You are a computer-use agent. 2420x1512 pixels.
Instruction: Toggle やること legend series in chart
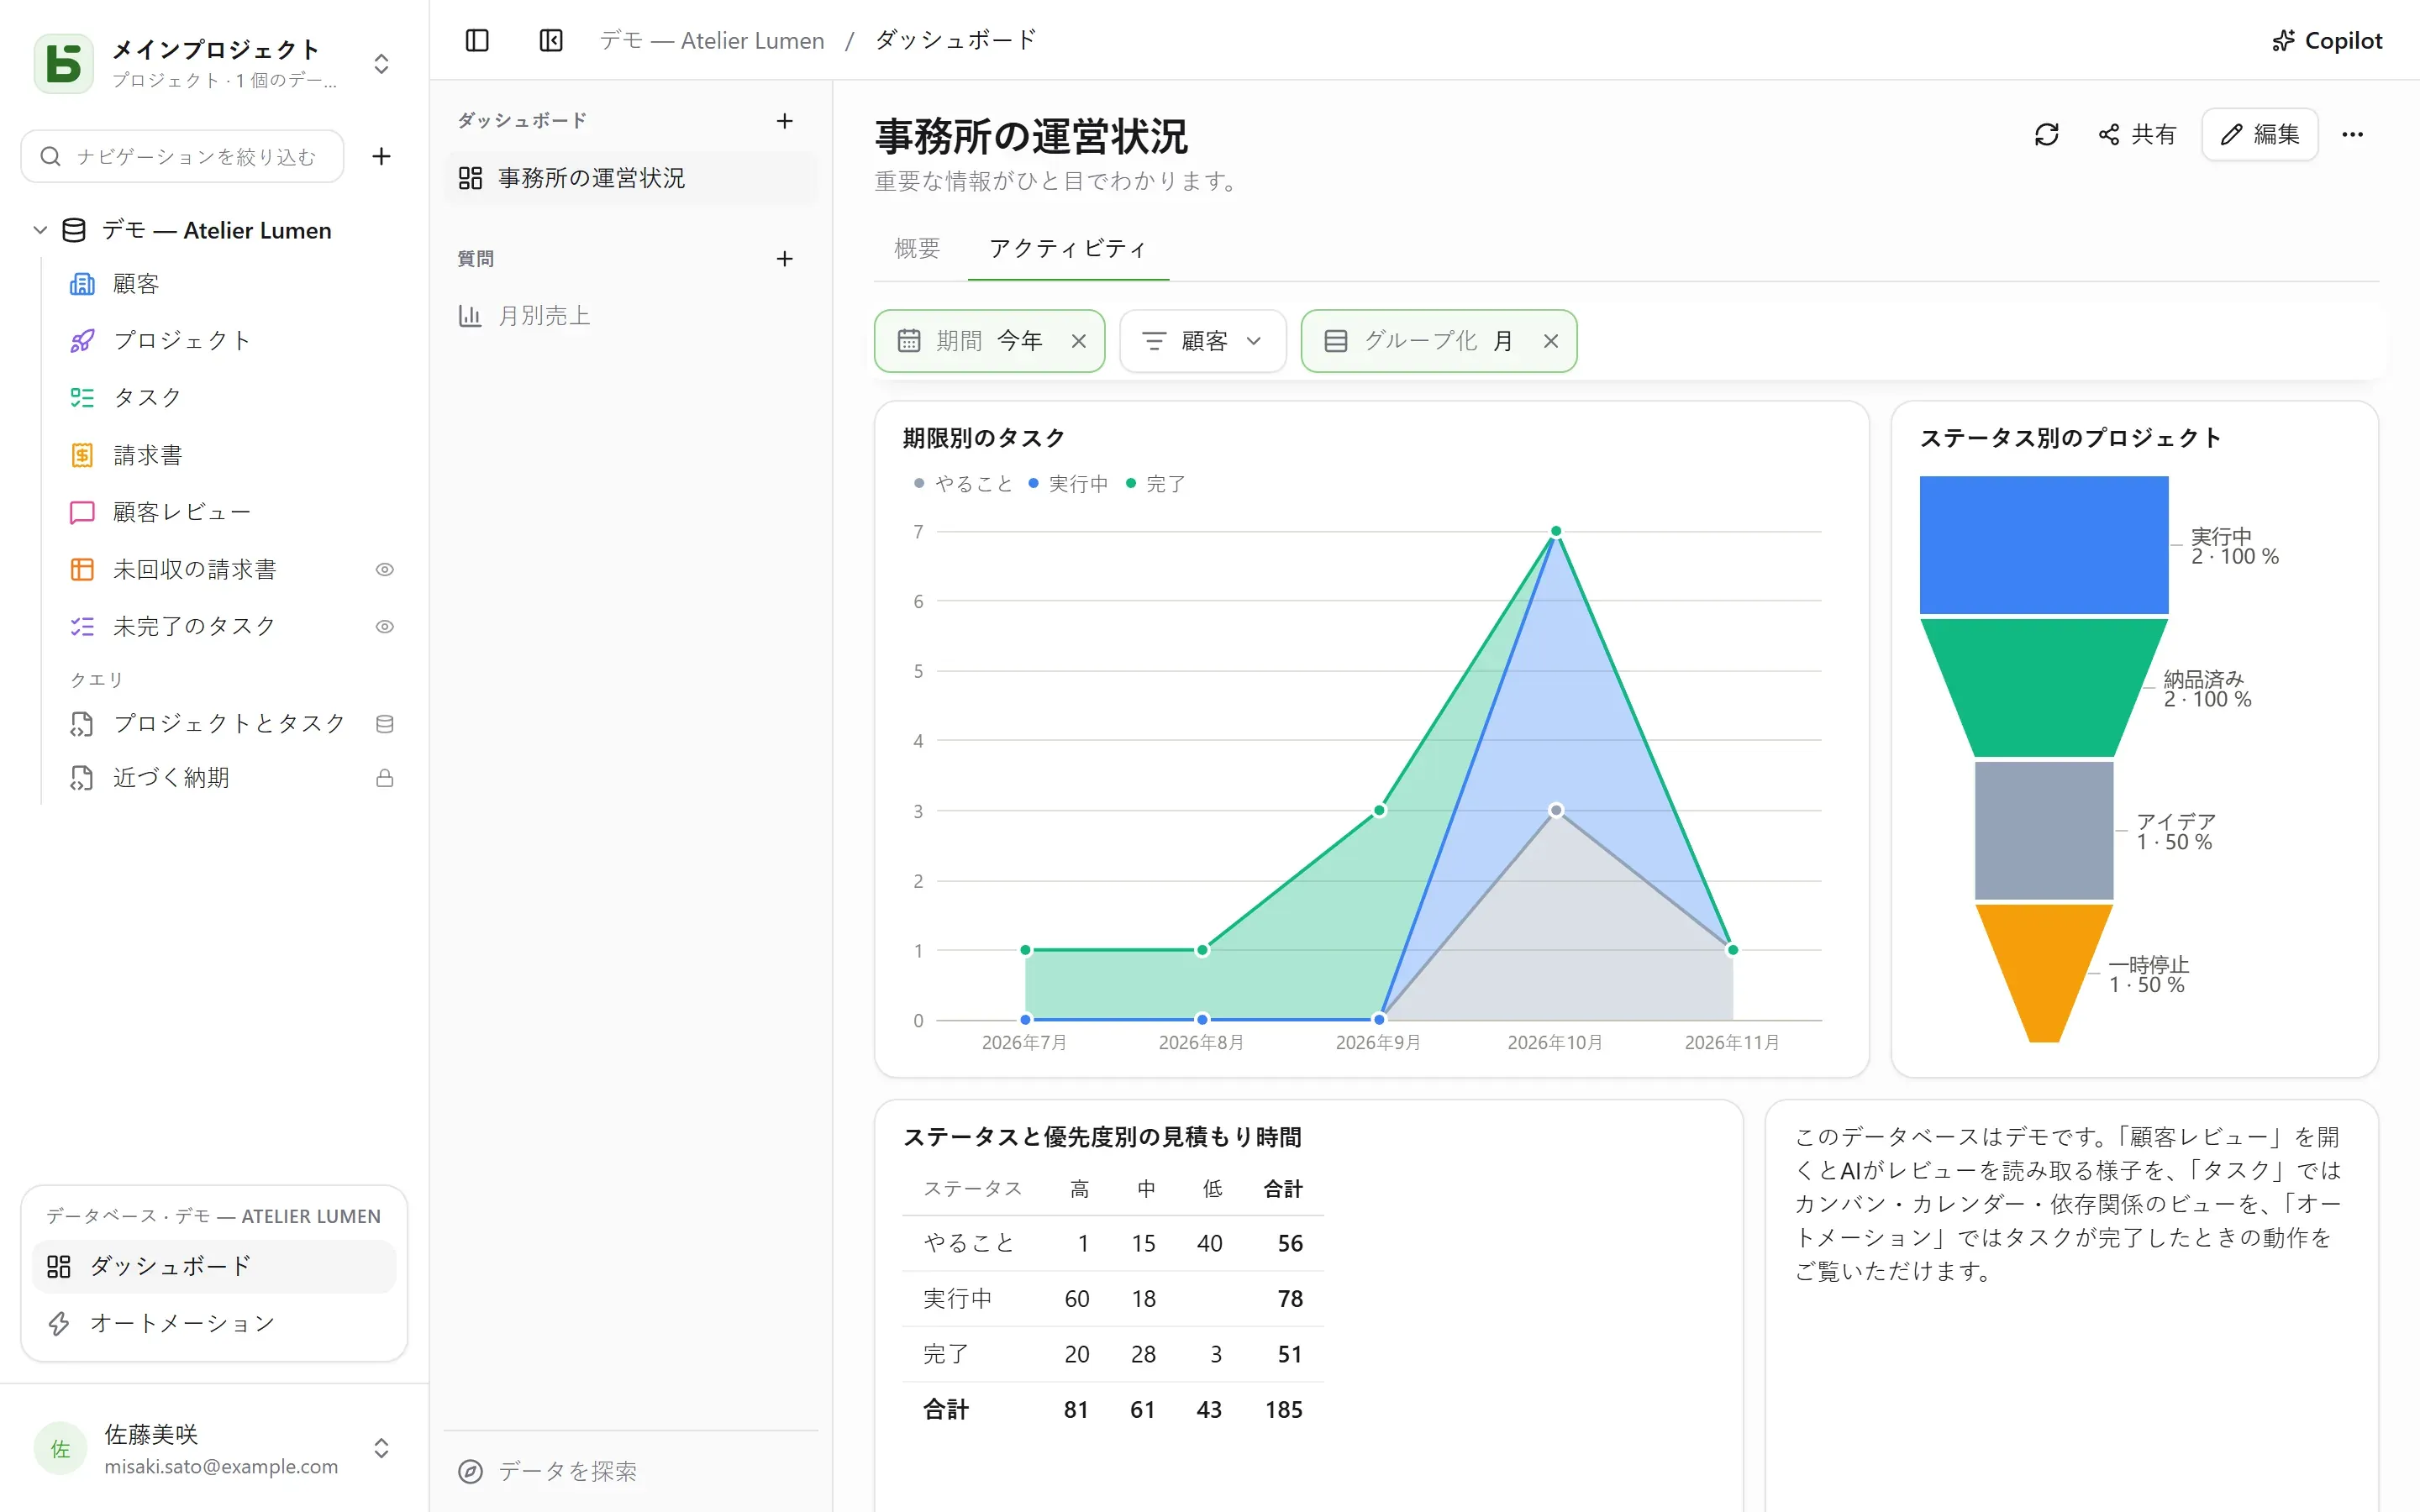[x=962, y=484]
